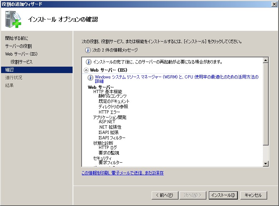Click the vertical scrollbar thumb
The height and width of the screenshot is (206, 279).
point(265,104)
